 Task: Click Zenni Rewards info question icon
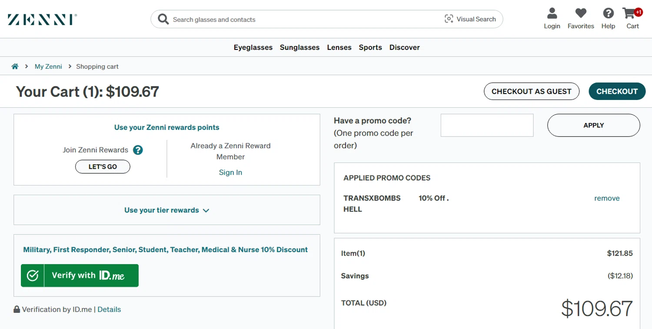click(138, 150)
